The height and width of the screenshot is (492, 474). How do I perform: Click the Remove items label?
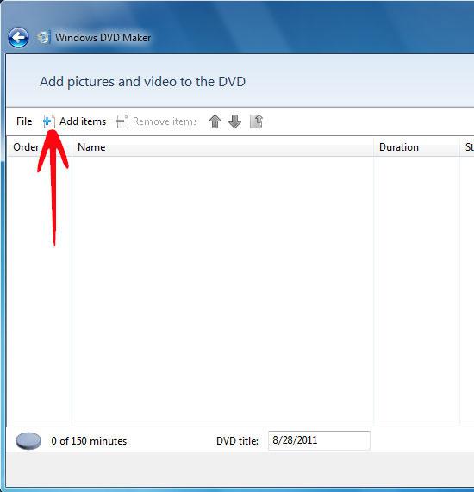(x=165, y=121)
